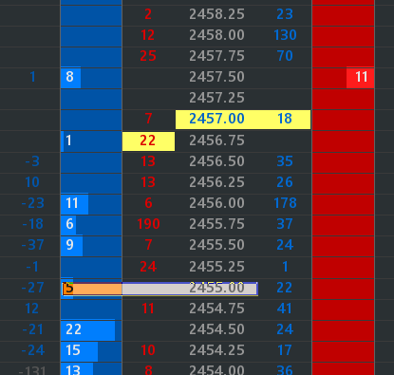The width and height of the screenshot is (394, 375).
Task: Click the delta value -37 at 2455.50
Action: pyautogui.click(x=32, y=245)
